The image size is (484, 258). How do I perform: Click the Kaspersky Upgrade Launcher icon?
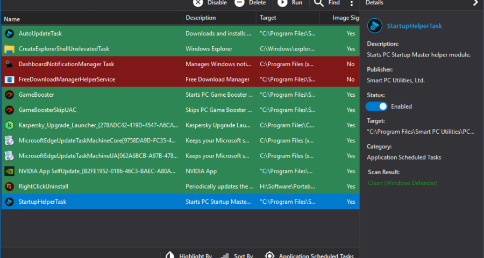click(x=10, y=125)
